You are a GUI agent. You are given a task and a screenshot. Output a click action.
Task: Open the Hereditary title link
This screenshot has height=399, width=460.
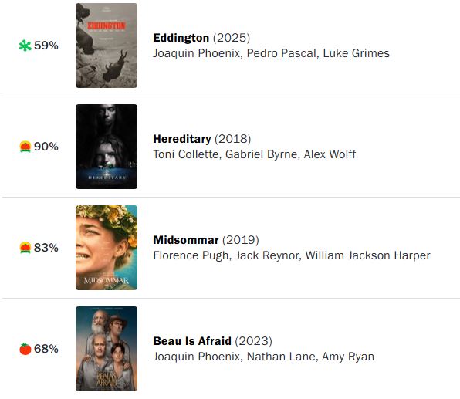click(182, 139)
